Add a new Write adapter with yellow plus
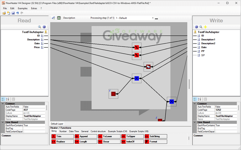Viewport: 241px width, 150px height. coord(205,27)
